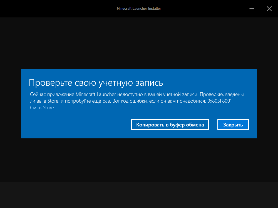This screenshot has width=278, height=208.
Task: Click the Копировать в буфер обмена button
Action: point(170,125)
